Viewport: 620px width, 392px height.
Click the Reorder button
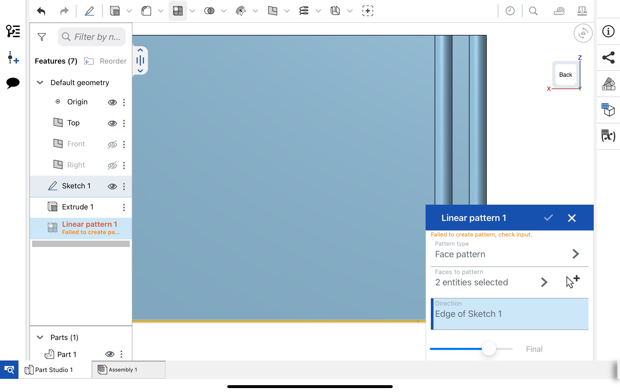(x=113, y=61)
